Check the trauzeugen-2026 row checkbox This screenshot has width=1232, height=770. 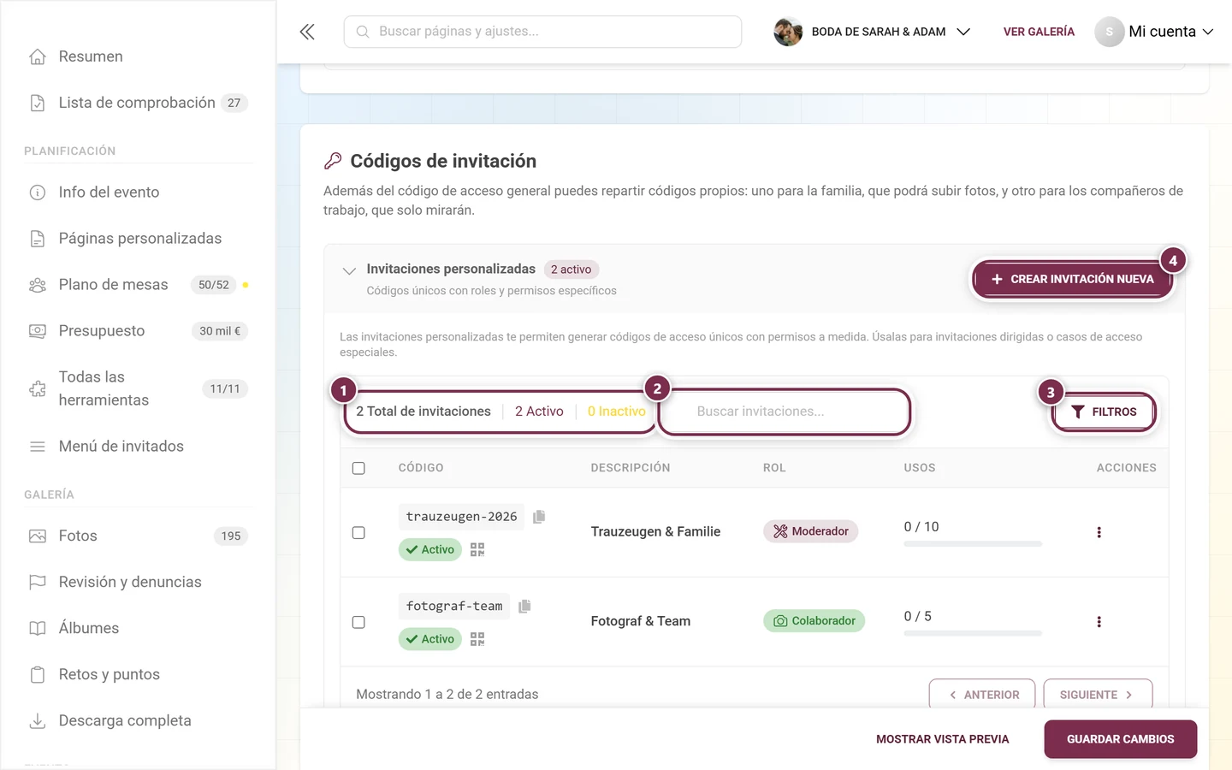[358, 532]
